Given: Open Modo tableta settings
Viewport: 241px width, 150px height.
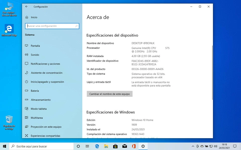Looking at the screenshot, I should point(39,109).
